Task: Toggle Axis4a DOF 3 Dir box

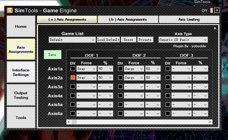Action: tap(168, 95)
